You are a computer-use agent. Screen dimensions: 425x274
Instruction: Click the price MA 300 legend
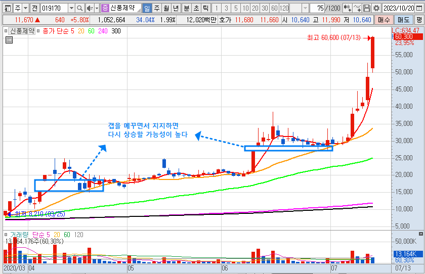click(x=116, y=31)
